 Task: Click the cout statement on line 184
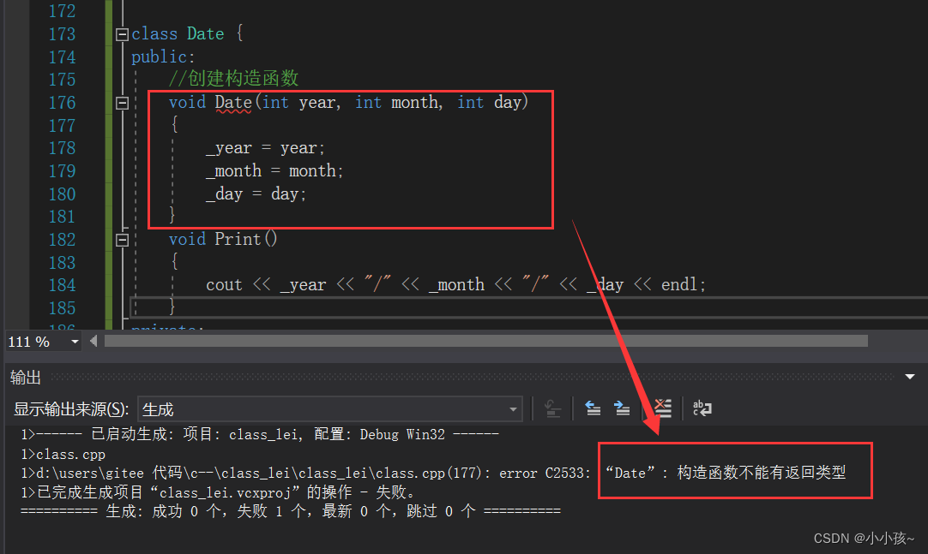455,285
